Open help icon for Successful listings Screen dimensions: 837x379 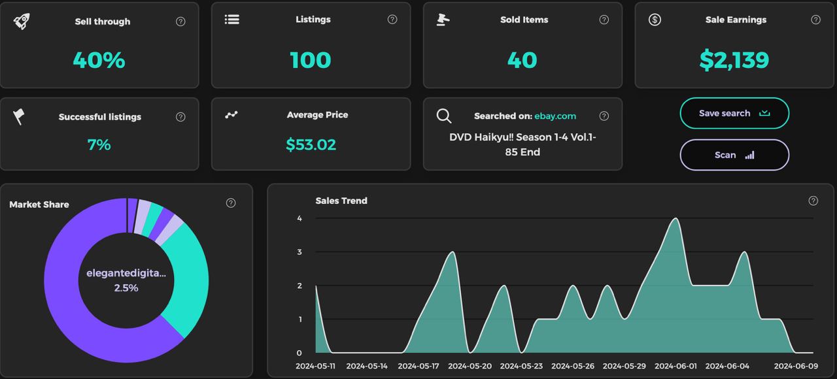click(x=180, y=117)
